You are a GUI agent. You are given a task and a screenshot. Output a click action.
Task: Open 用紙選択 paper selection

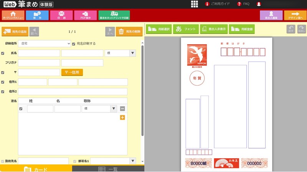click(x=159, y=29)
